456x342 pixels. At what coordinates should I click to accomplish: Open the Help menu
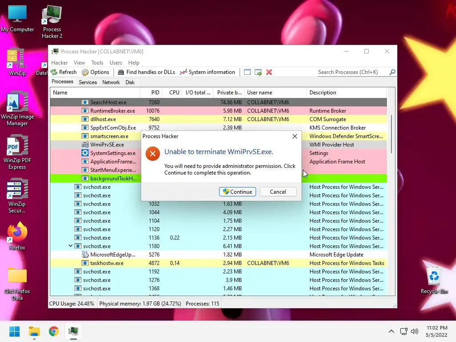[x=134, y=62]
